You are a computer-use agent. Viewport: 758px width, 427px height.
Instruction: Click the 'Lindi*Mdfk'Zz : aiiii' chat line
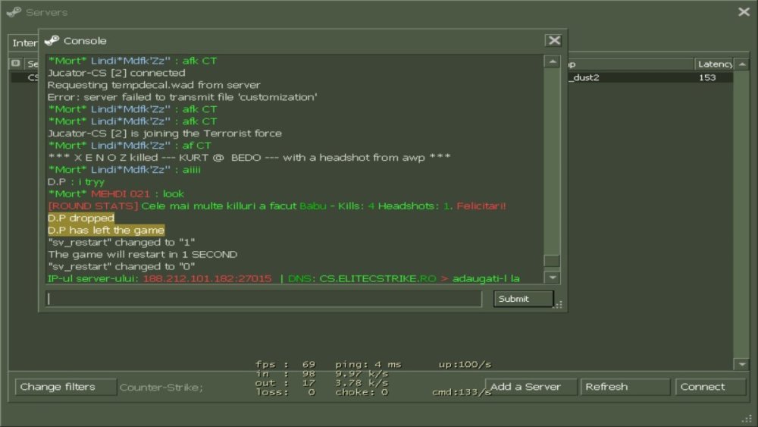point(124,170)
